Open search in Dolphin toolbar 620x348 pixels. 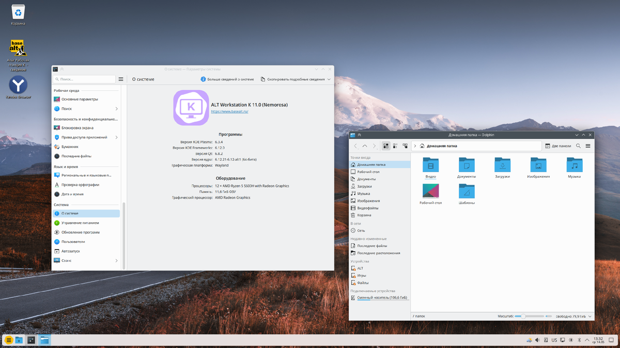tap(578, 146)
